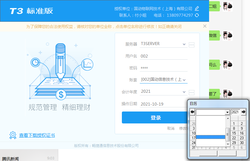
Task: Select day 3 in the calendar
Action: 194,129
